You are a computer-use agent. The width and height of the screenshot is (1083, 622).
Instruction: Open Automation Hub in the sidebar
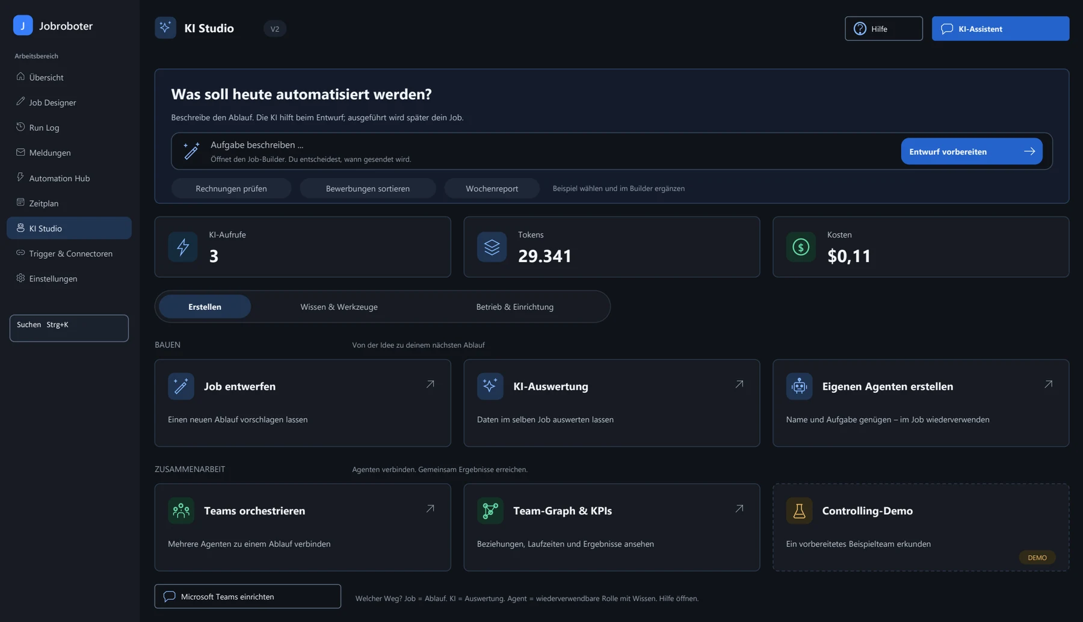(x=69, y=178)
